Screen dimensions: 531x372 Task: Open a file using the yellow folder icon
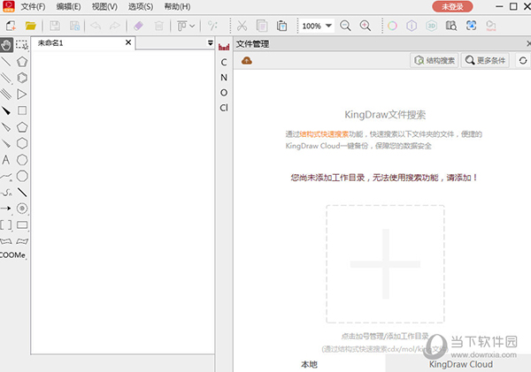[30, 26]
